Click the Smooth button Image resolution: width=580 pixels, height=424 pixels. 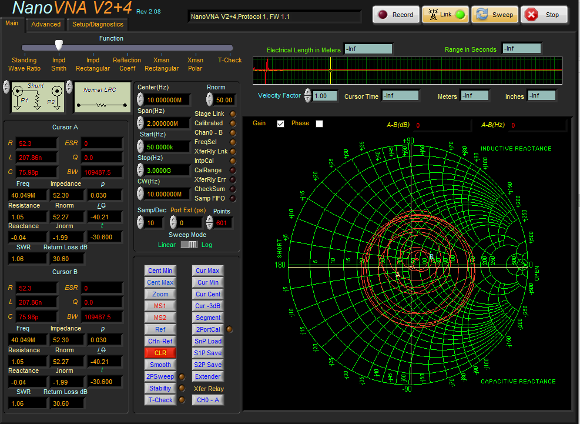(x=160, y=365)
